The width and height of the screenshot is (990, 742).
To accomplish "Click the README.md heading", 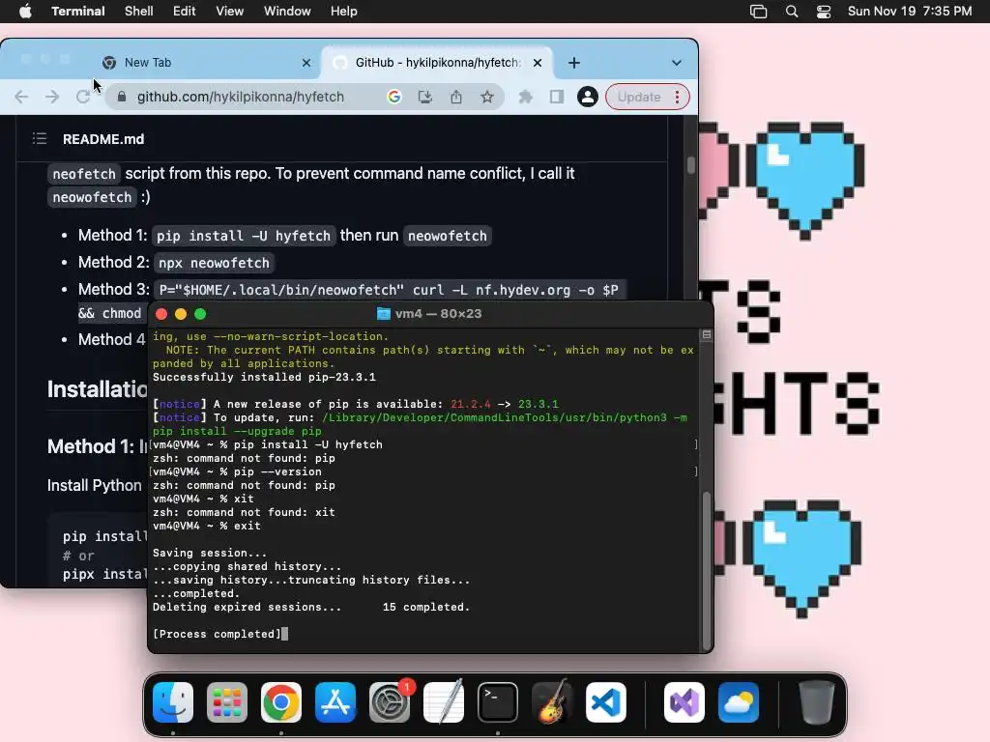I will tap(103, 139).
